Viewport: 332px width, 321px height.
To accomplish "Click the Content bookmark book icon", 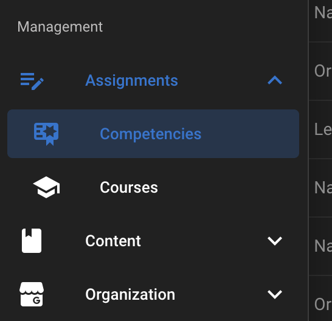I will (32, 241).
